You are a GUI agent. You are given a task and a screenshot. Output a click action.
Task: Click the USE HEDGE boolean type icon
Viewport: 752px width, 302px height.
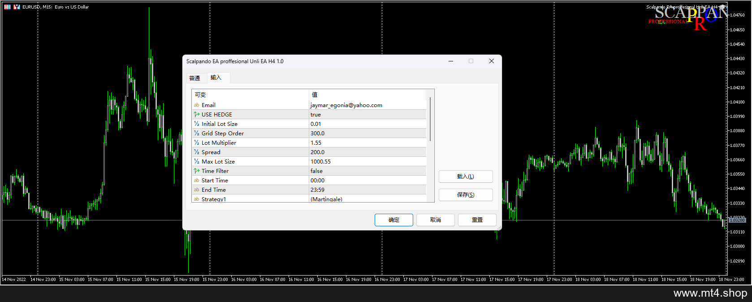(196, 115)
